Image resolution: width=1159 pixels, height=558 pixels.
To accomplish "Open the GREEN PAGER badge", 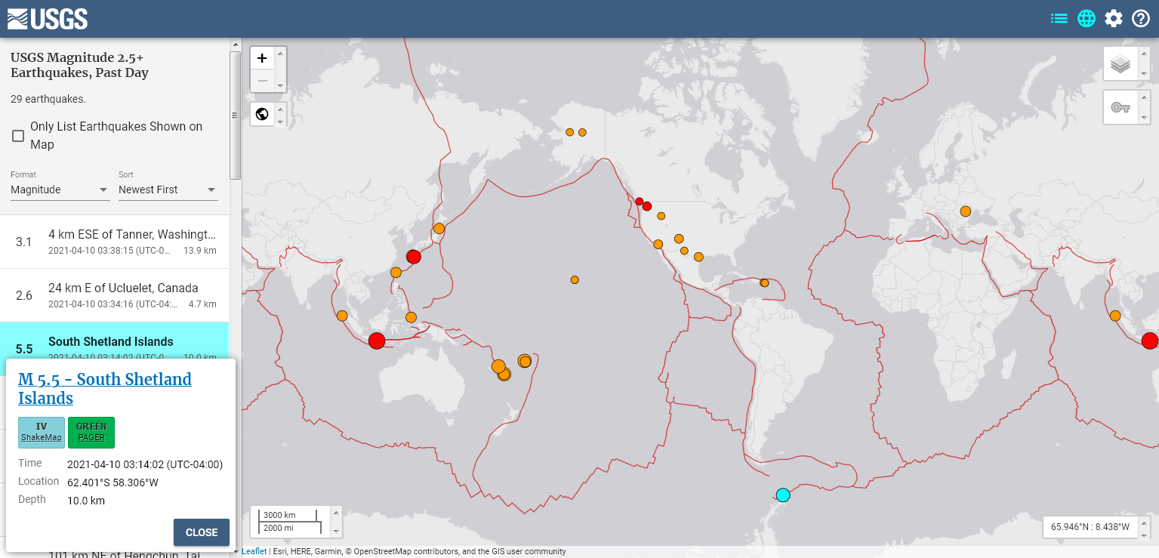I will (91, 433).
